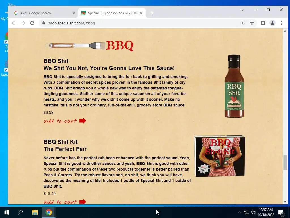Click 'The Perfect Pair' subtitle
The height and width of the screenshot is (218, 290).
[x=65, y=149]
